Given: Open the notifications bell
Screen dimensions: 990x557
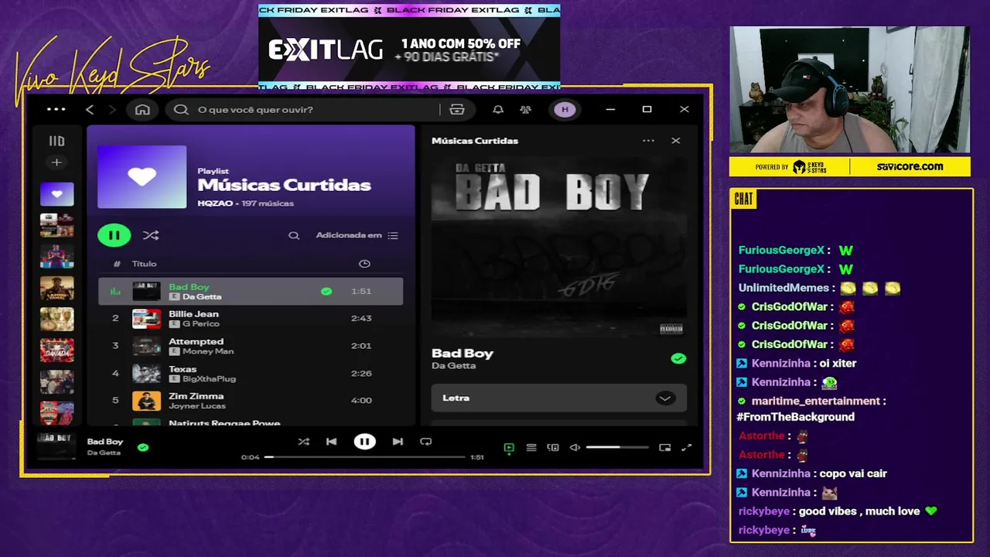Looking at the screenshot, I should click(x=498, y=110).
